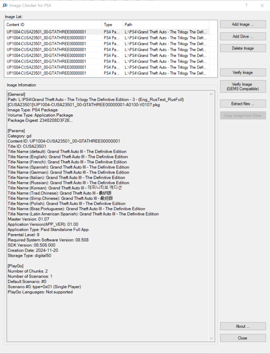Click the 'Title Name (Korean)' line
Image resolution: width=270 pixels, height=354 pixels.
tap(65, 188)
